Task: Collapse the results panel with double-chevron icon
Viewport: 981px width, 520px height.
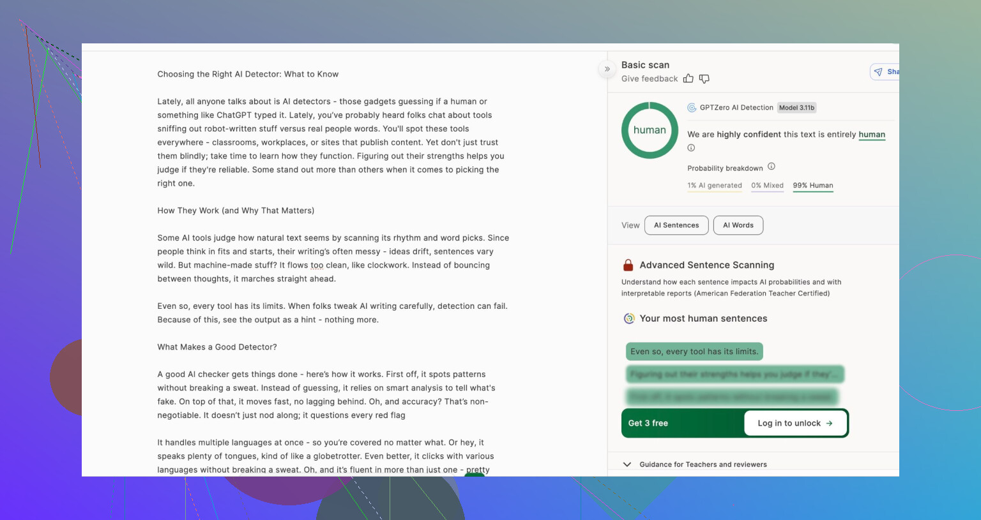Action: point(607,69)
